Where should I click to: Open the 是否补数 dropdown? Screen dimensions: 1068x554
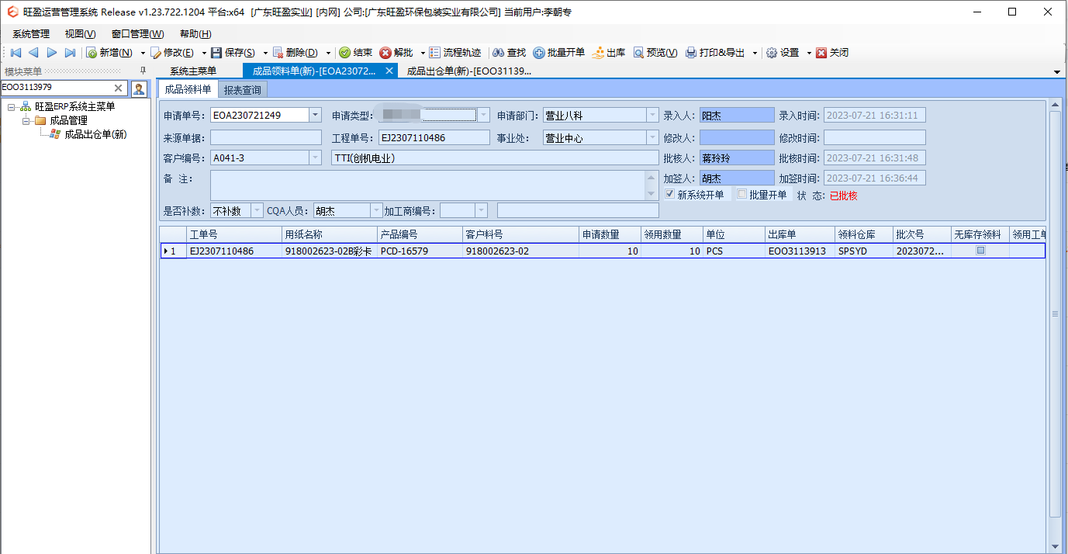(257, 210)
